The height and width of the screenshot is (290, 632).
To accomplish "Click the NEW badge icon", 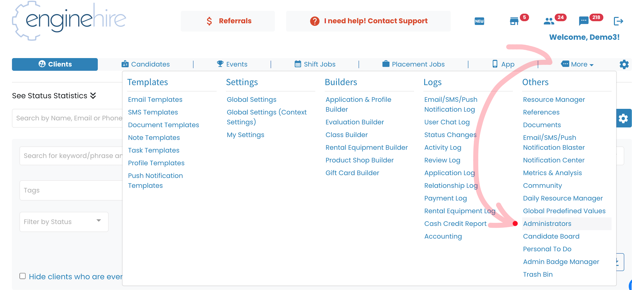I will coord(479,21).
